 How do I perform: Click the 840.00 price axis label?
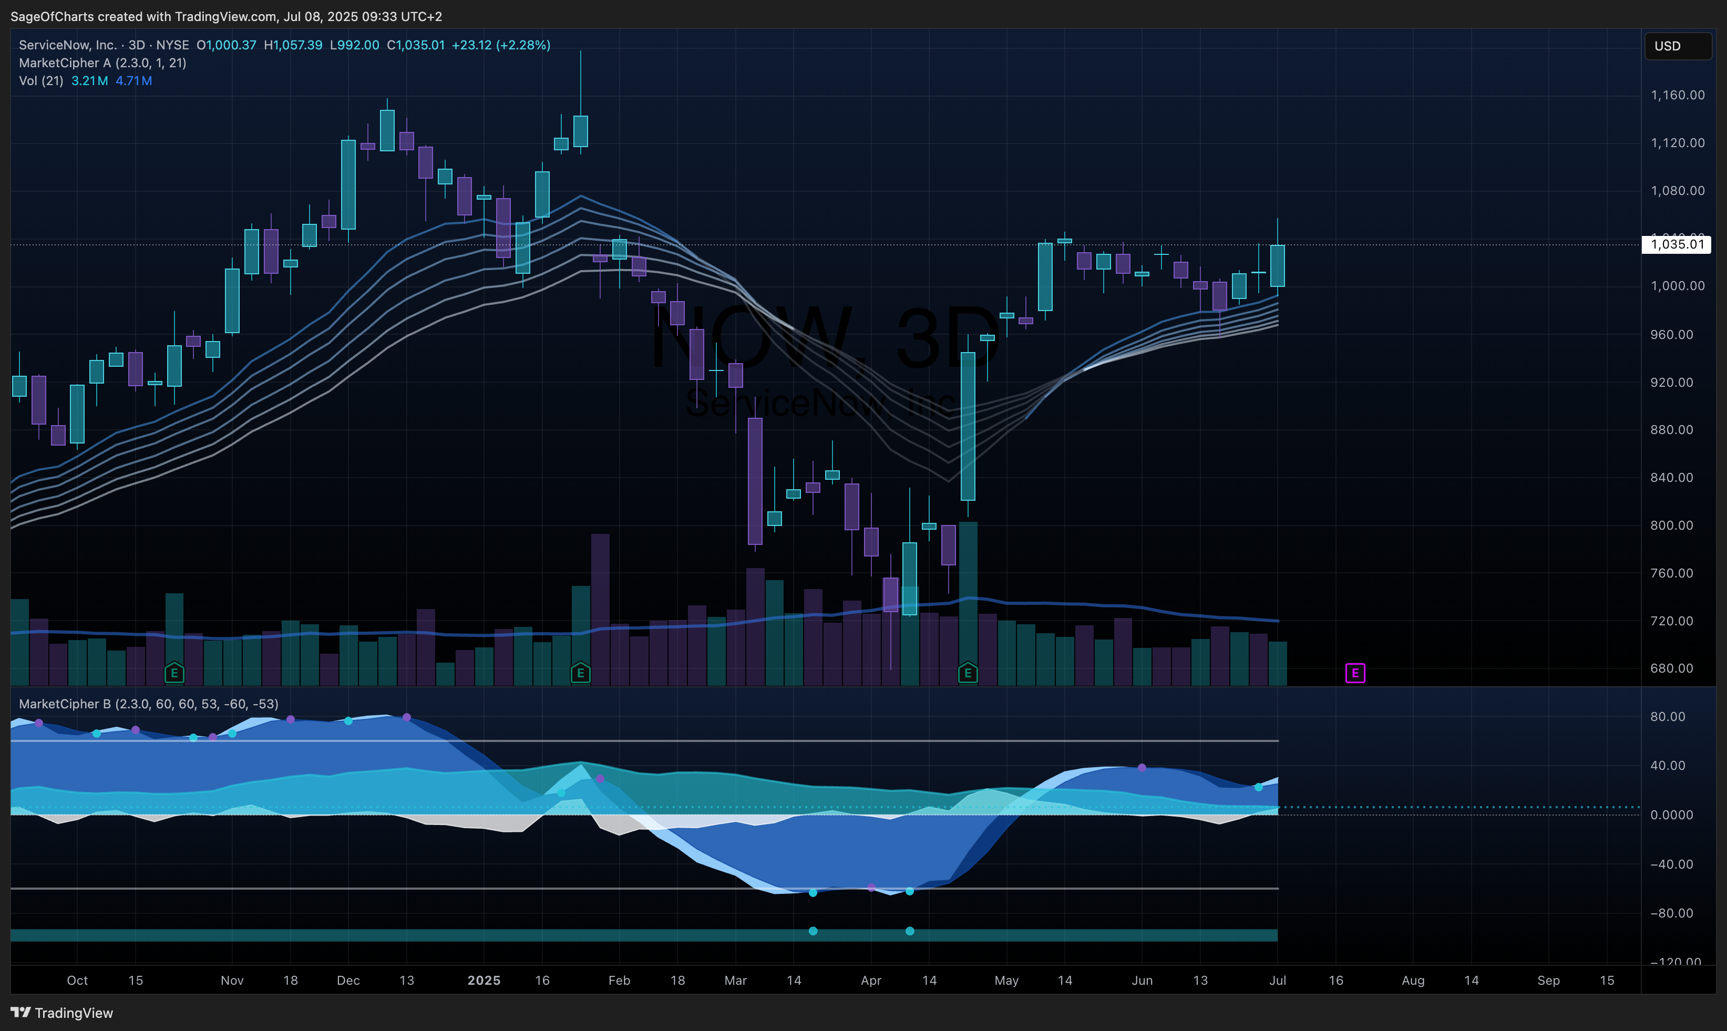point(1672,477)
